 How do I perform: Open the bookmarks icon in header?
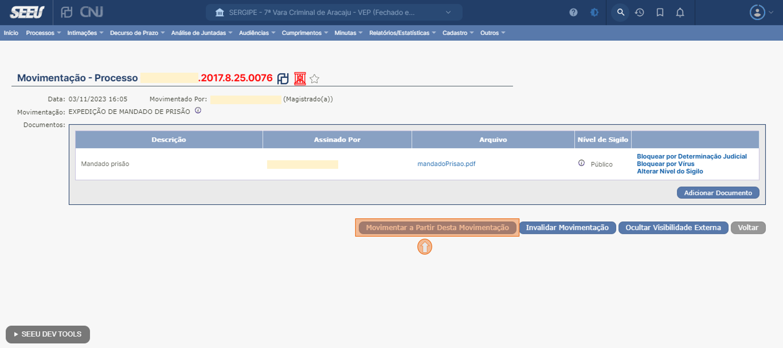click(660, 12)
